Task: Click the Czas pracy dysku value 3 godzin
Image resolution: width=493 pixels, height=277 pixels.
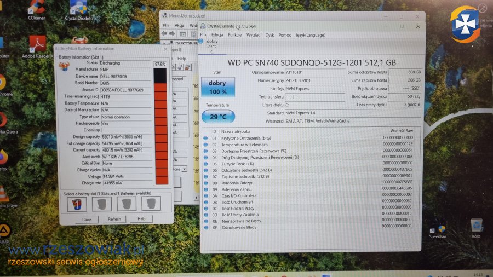Action: click(x=405, y=105)
